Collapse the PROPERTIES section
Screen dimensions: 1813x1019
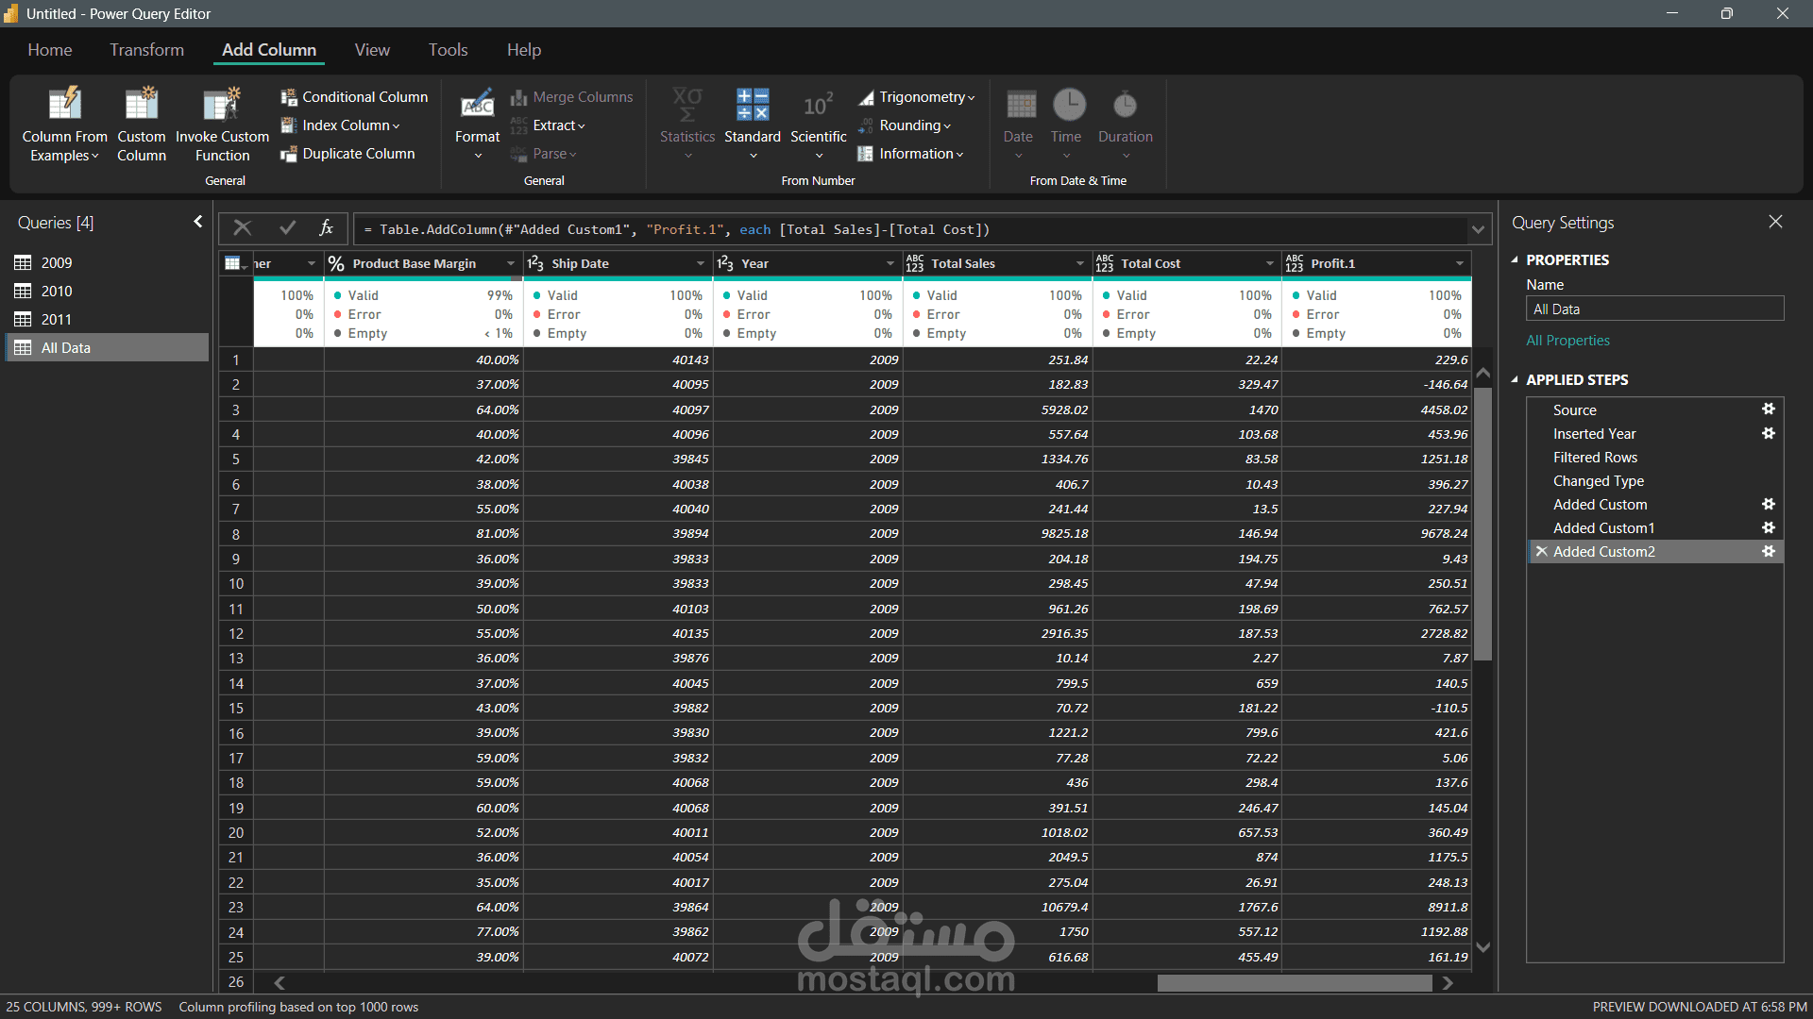pyautogui.click(x=1515, y=260)
